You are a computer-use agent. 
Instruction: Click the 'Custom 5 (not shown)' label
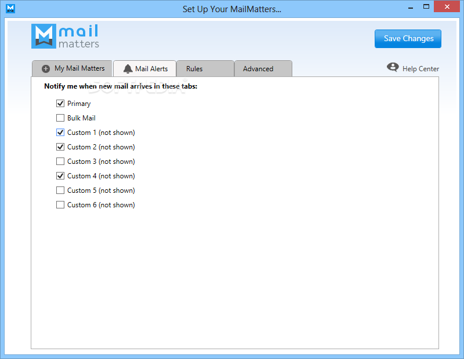pyautogui.click(x=101, y=191)
